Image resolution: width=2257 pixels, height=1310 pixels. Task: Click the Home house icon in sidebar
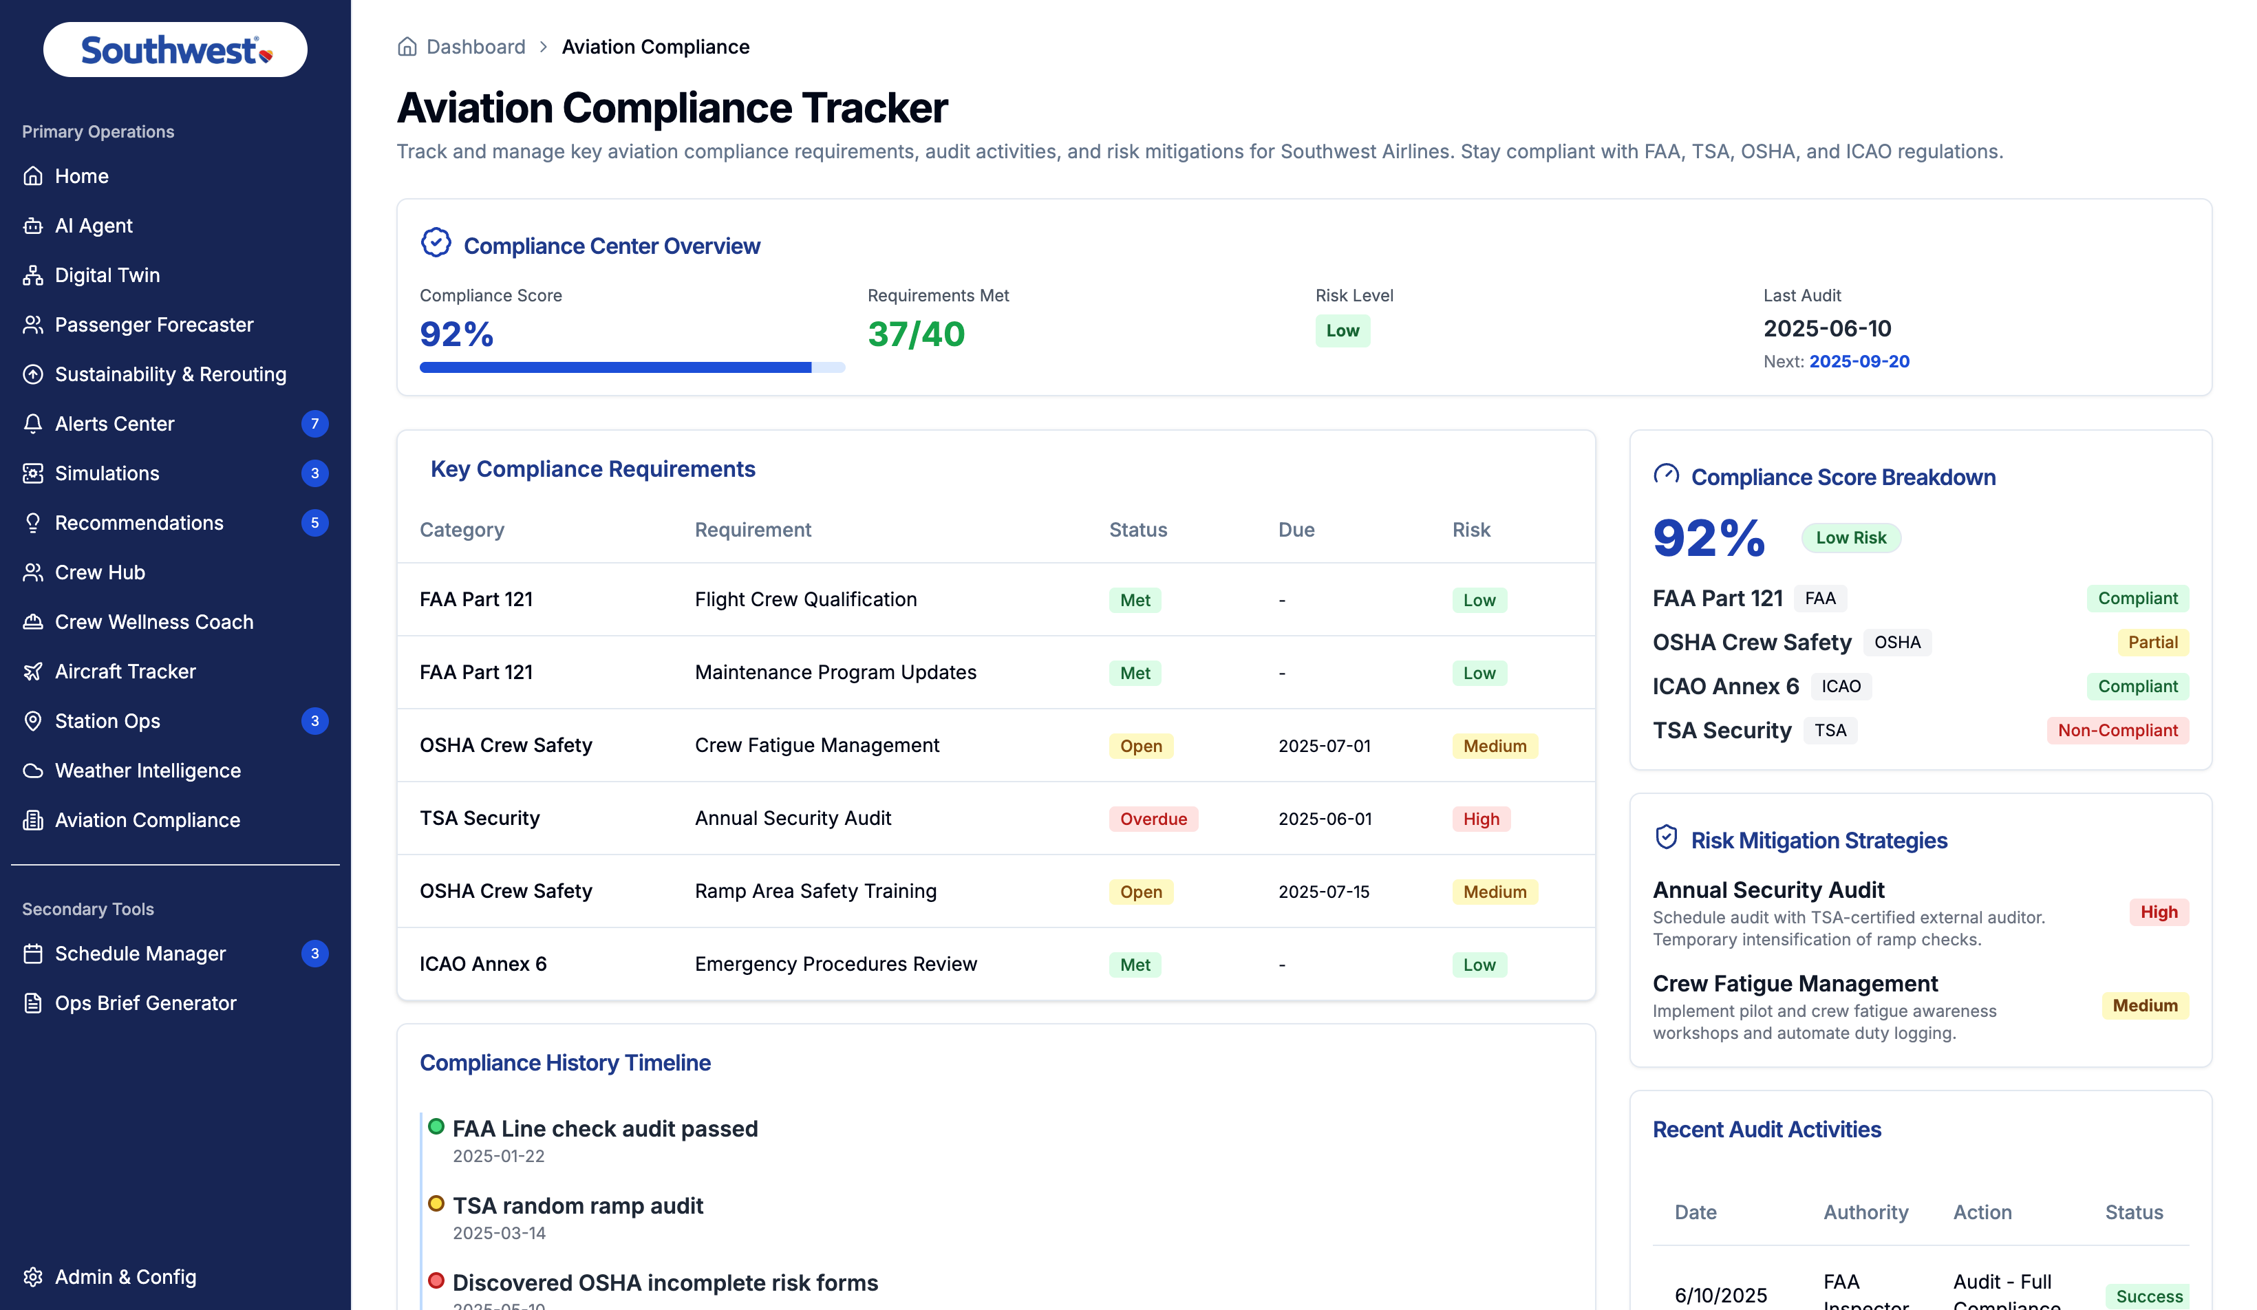(33, 176)
